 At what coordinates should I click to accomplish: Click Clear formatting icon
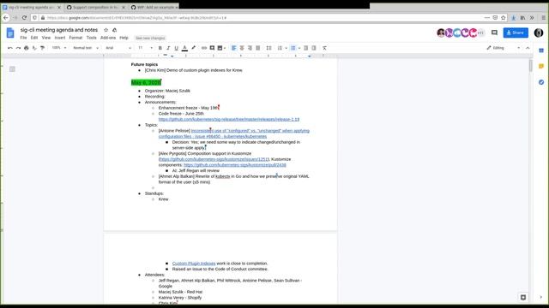tap(324, 48)
